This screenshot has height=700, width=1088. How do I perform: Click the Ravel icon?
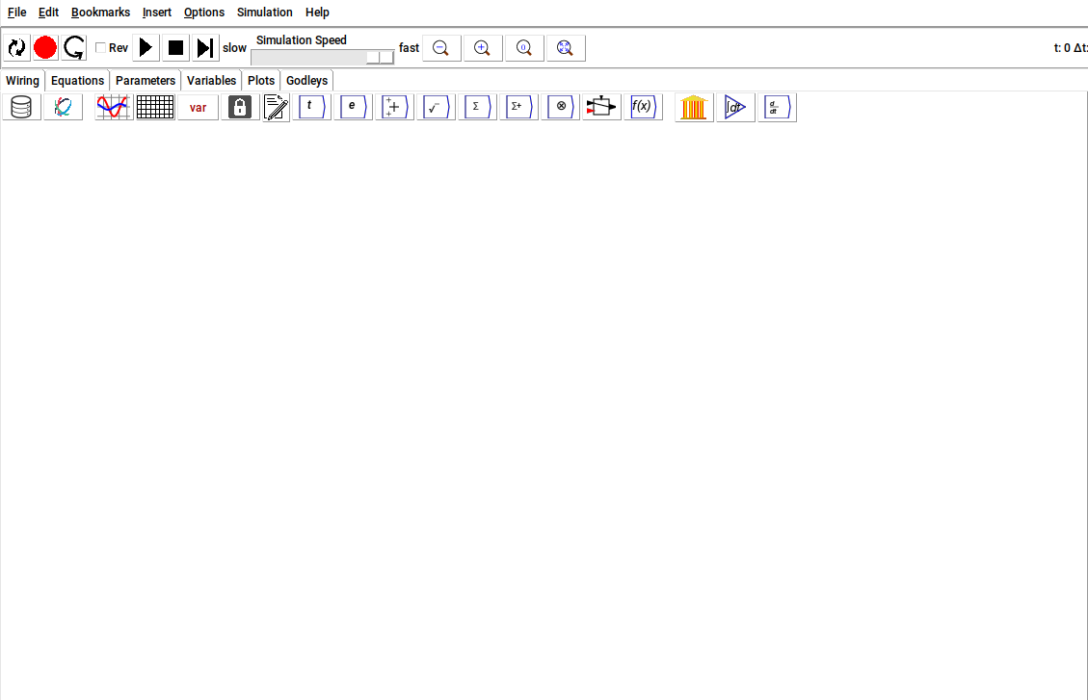[x=64, y=108]
